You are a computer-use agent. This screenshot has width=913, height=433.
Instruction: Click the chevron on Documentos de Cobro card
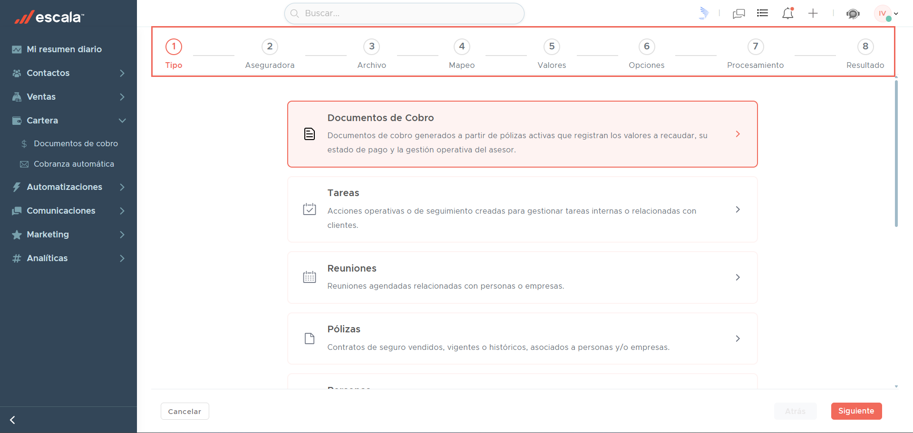(x=738, y=134)
